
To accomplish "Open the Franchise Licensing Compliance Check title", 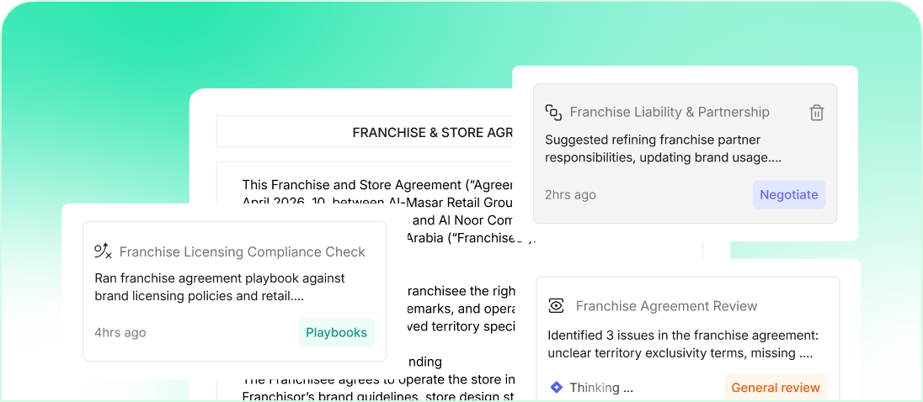I will [243, 251].
